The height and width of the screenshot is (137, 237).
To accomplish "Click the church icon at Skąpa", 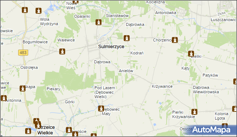I will [x=23, y=88].
